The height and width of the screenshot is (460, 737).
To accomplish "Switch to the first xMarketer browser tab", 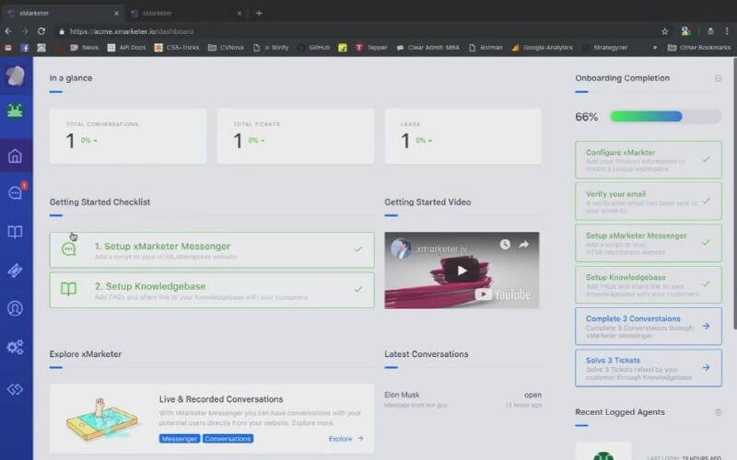I will click(63, 13).
